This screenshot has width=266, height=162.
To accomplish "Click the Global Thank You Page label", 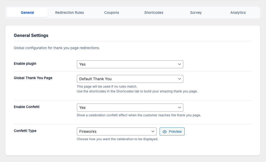I will (33, 78).
